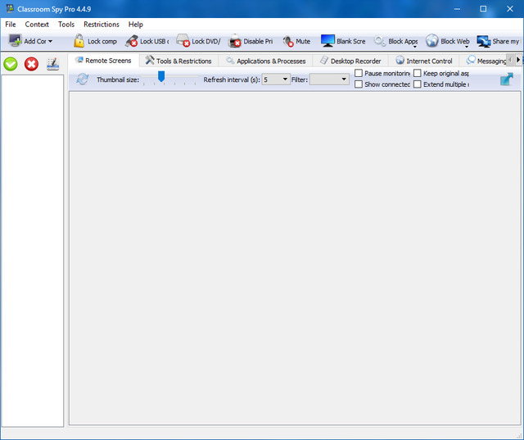524x440 pixels.
Task: Click the Thumbnail size slider handle
Action: 161,76
